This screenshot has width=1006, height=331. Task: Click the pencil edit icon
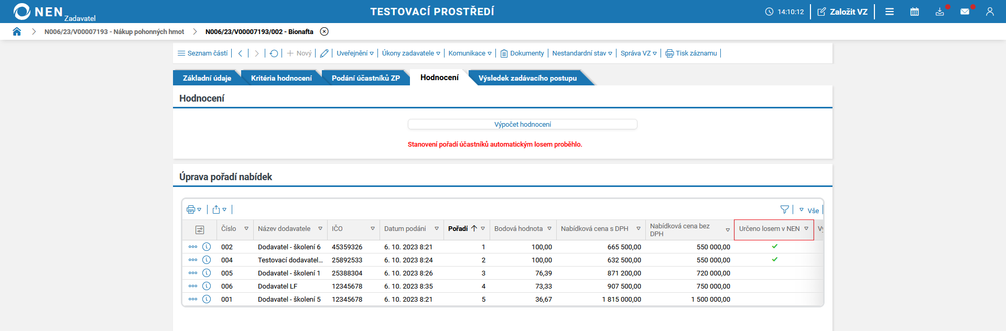324,53
